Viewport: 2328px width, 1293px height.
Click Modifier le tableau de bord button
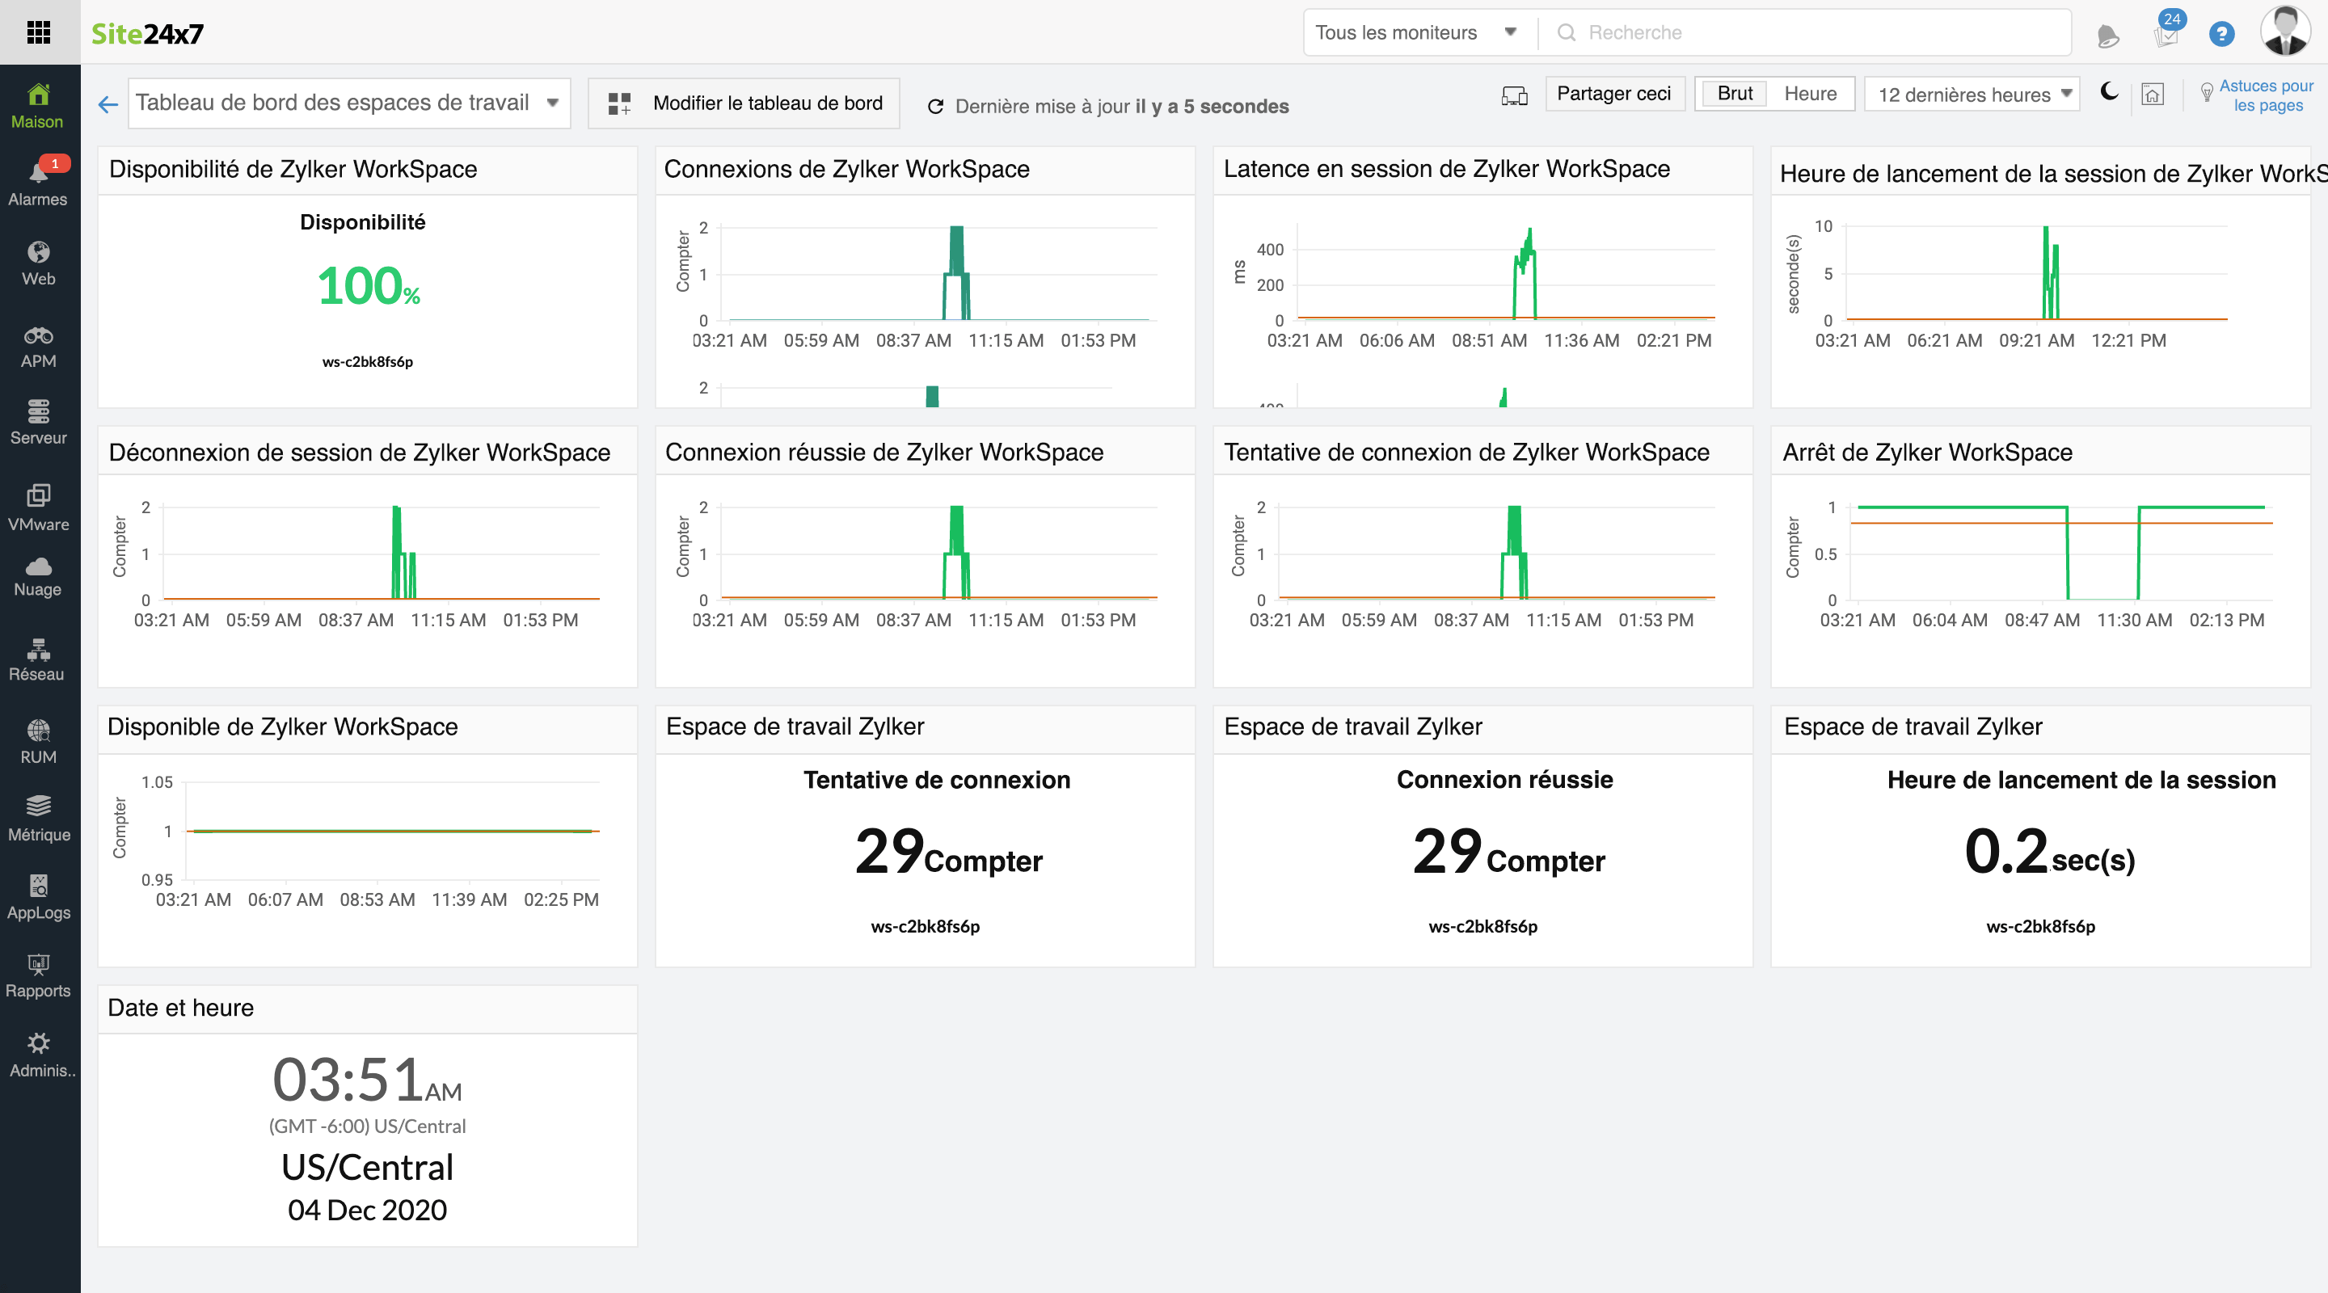tap(744, 103)
